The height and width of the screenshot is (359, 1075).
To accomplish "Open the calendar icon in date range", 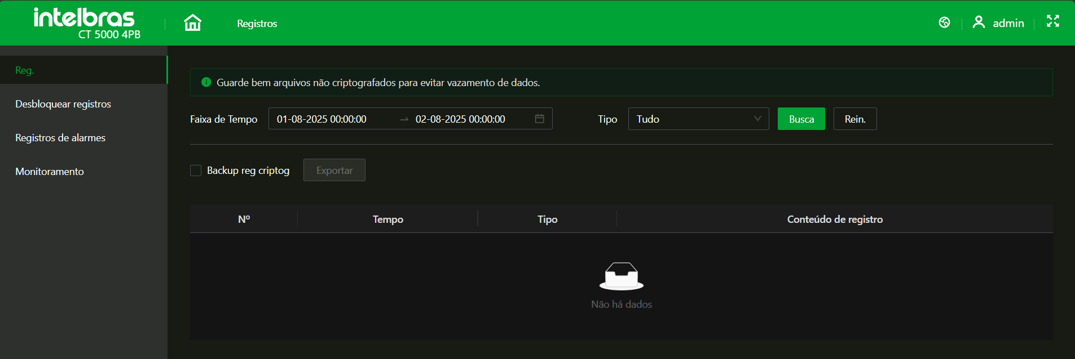I will click(x=539, y=119).
